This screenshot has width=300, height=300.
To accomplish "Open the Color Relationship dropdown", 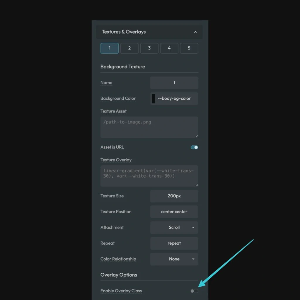I will click(x=174, y=259).
